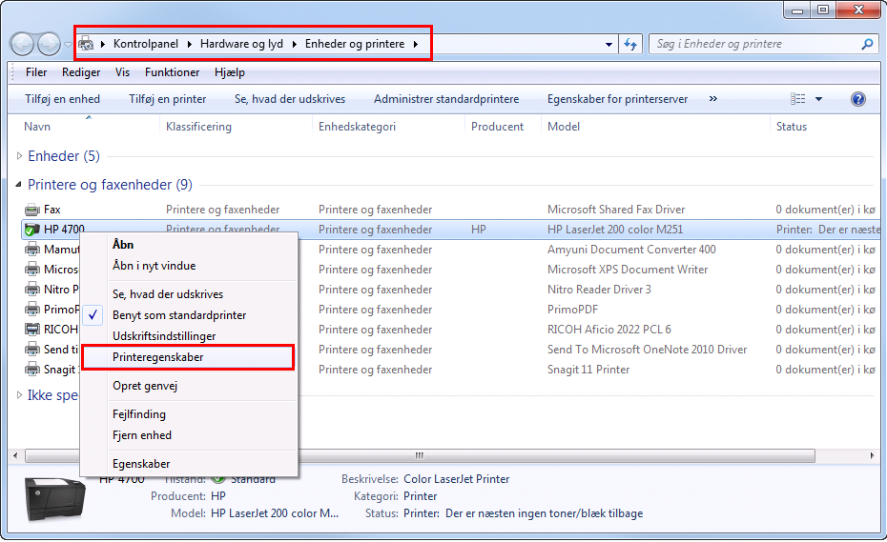Click Se, hvad der udskrives toolbar button
The width and height of the screenshot is (887, 542).
(x=290, y=99)
